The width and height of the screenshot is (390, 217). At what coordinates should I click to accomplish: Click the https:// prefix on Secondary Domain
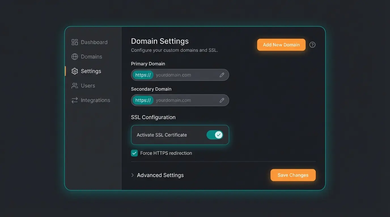[143, 100]
